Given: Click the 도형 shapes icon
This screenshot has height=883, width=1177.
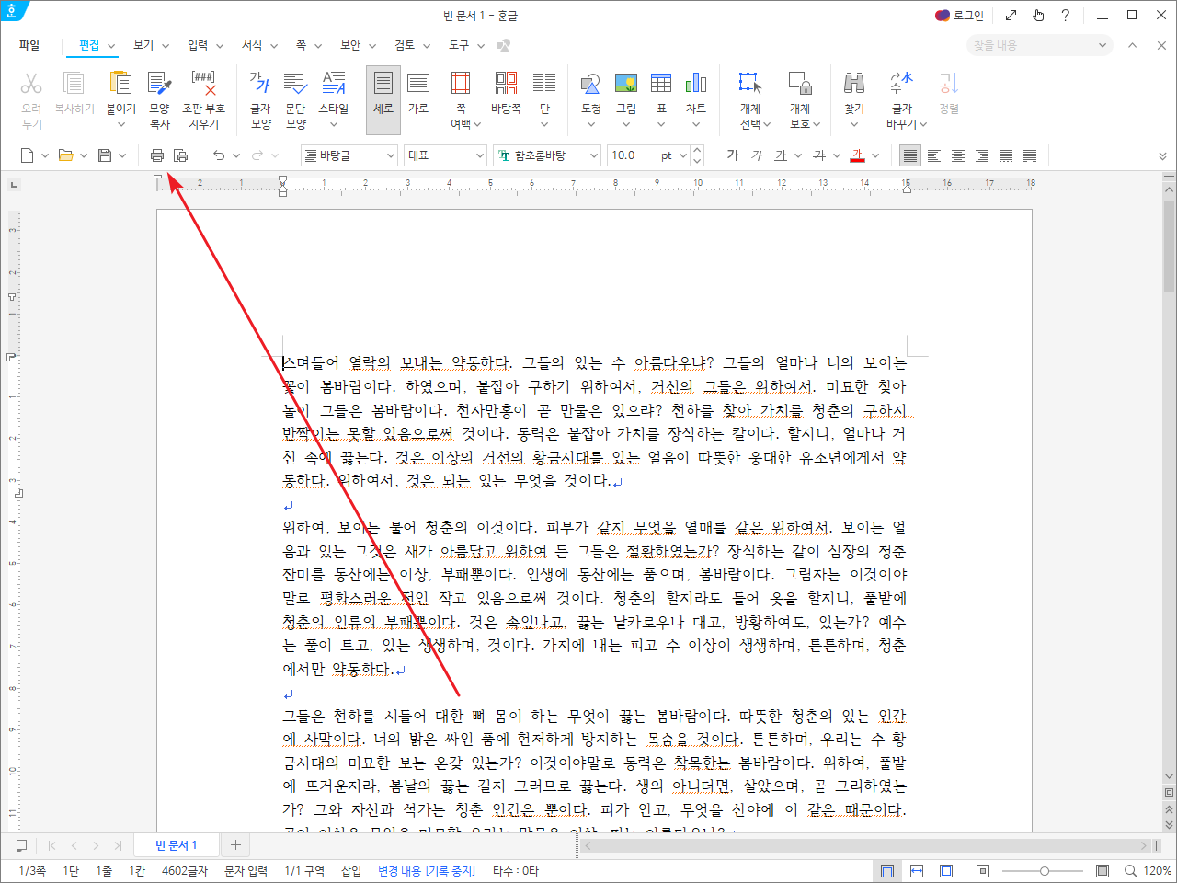Looking at the screenshot, I should click(591, 84).
